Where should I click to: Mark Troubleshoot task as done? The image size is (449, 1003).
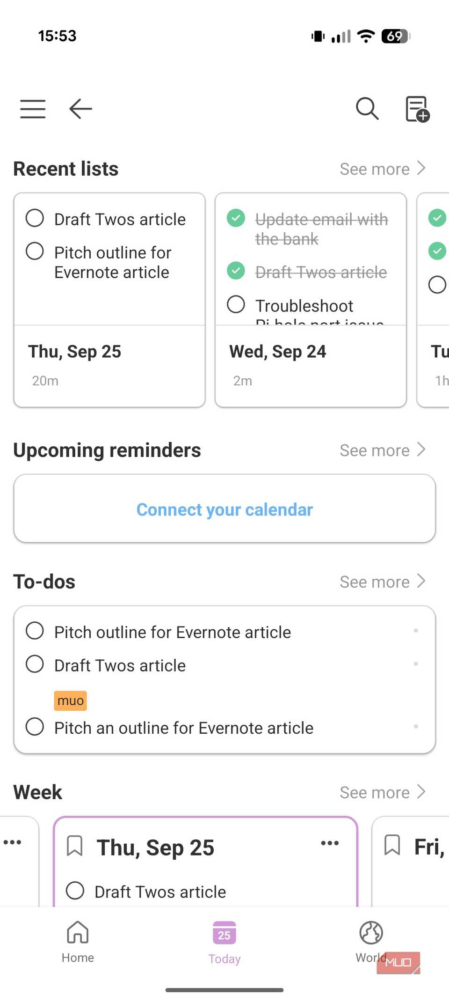[x=236, y=304]
